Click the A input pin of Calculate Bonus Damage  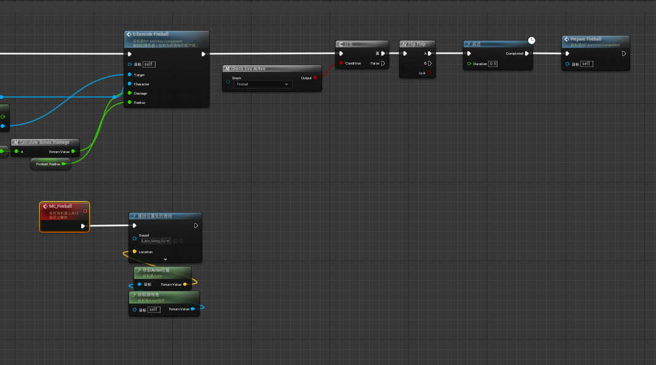[x=17, y=151]
